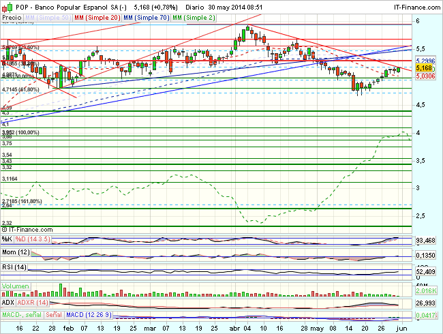The height and width of the screenshot is (334, 443).
Task: Click the yellow 5,168 current price tag
Action: pyautogui.click(x=424, y=68)
